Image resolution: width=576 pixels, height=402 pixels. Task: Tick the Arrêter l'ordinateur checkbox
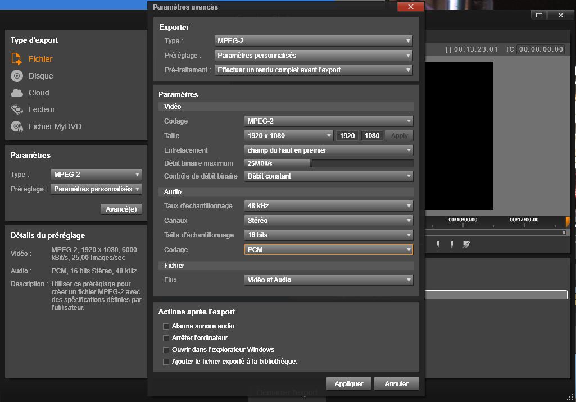click(166, 338)
